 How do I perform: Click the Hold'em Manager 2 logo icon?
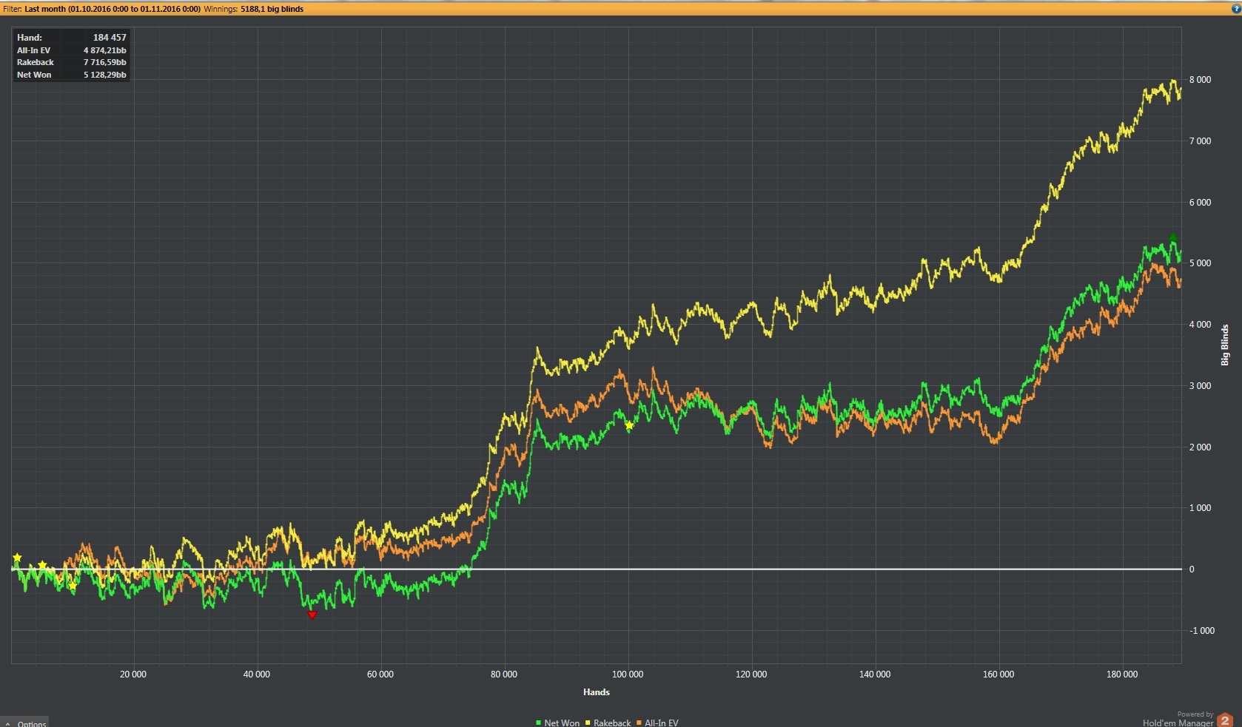tap(1225, 720)
